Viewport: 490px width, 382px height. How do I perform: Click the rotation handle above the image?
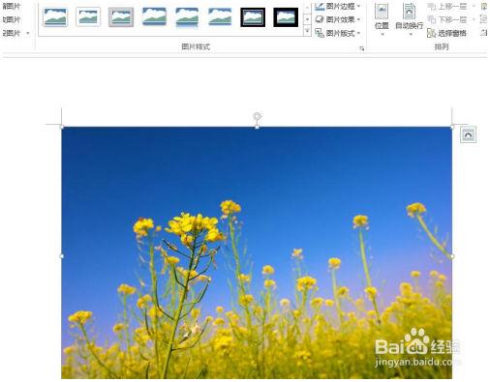point(257,116)
